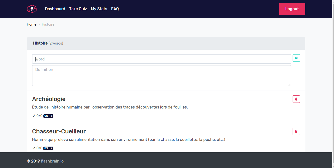Viewport: 334px width, 168px height.
Task: Focus the Word input field
Action: click(x=161, y=59)
